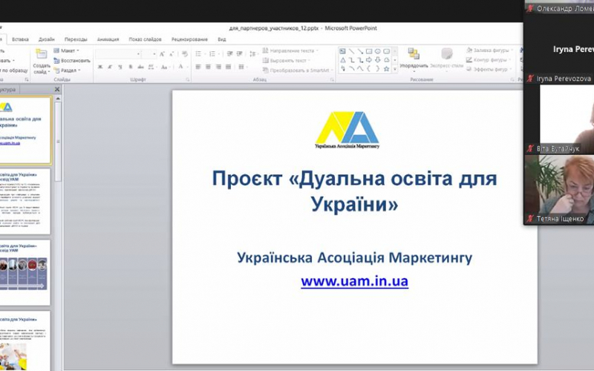
Task: Select the down block arrow shape
Action: click(x=377, y=60)
